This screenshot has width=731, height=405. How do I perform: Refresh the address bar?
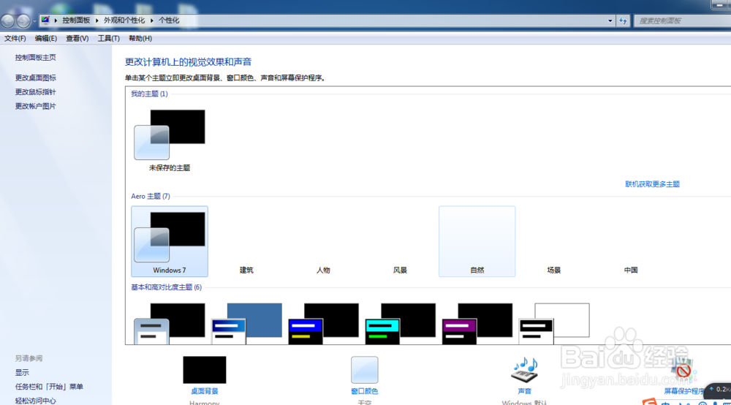623,20
